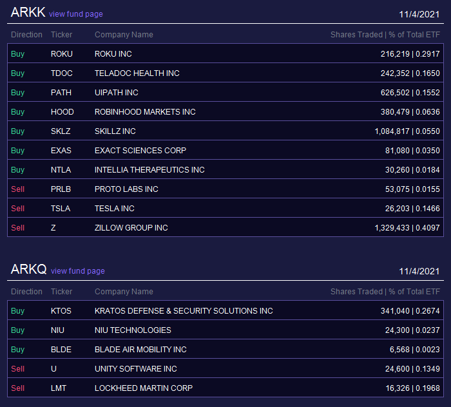Click the ARKK table Direction column header
451x407 pixels.
point(26,35)
